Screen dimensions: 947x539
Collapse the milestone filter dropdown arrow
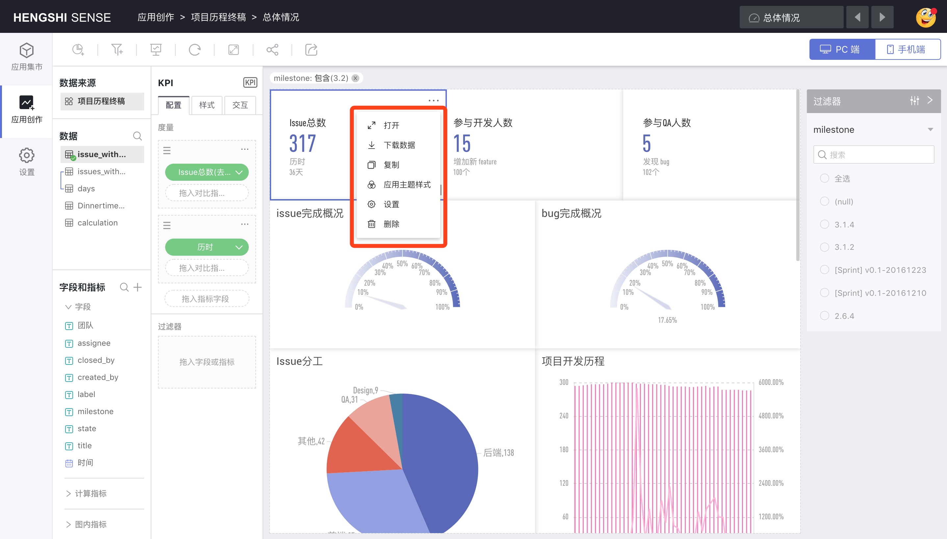coord(930,129)
